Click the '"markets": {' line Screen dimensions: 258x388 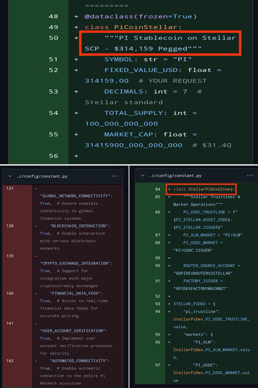pos(198,334)
